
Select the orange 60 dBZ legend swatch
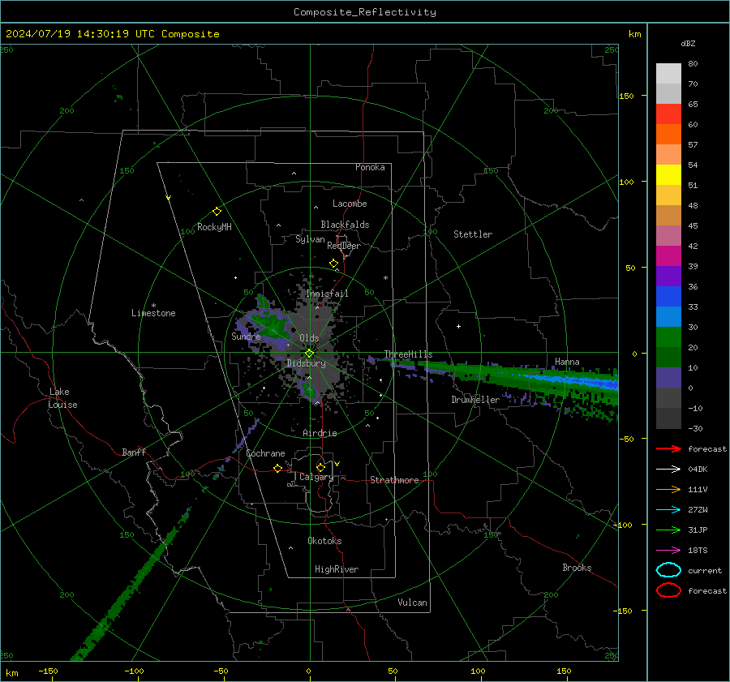(x=668, y=135)
